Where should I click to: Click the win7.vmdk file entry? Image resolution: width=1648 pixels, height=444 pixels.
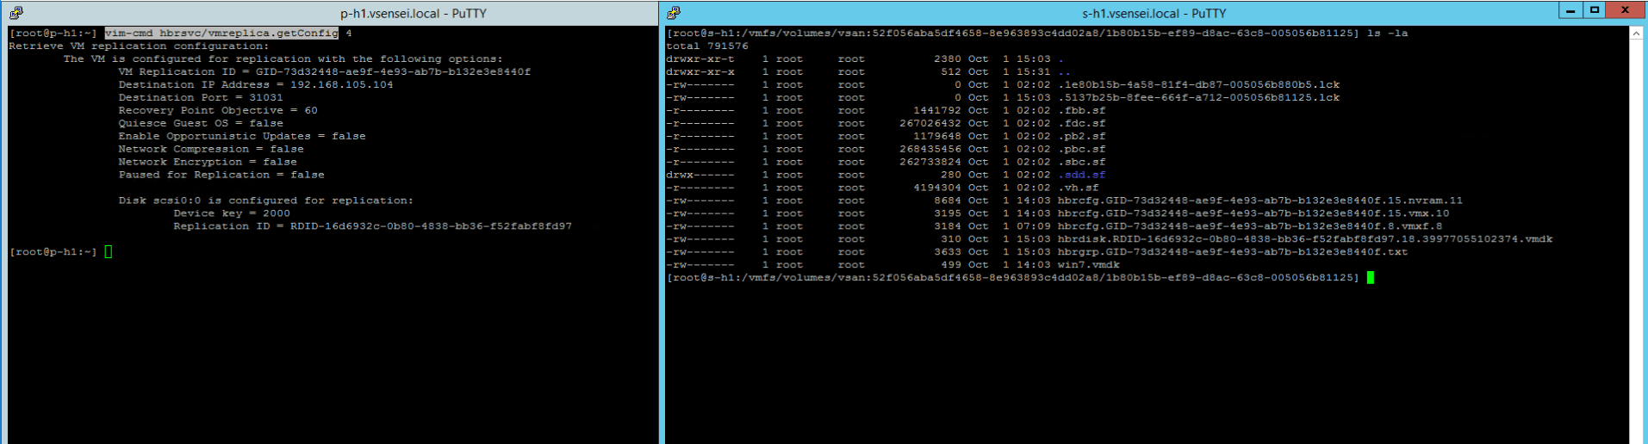pos(1088,265)
